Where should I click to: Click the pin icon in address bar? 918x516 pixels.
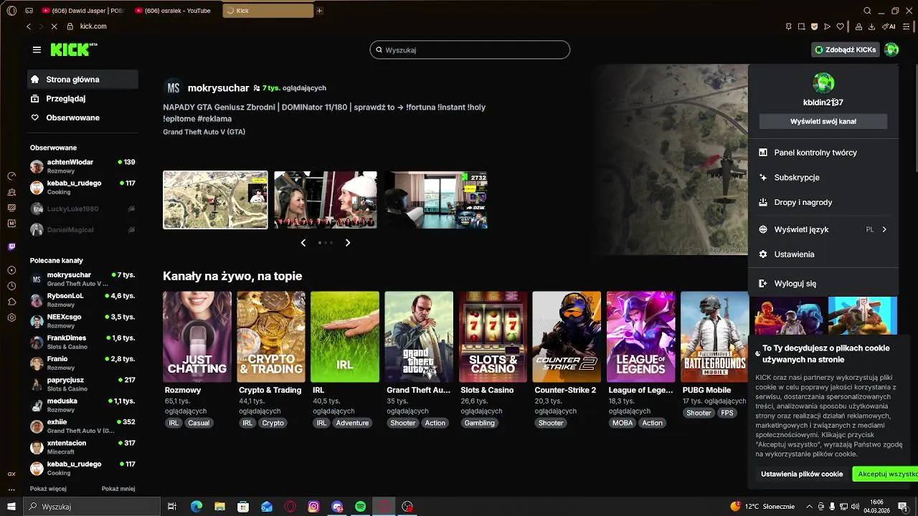pyautogui.click(x=789, y=27)
